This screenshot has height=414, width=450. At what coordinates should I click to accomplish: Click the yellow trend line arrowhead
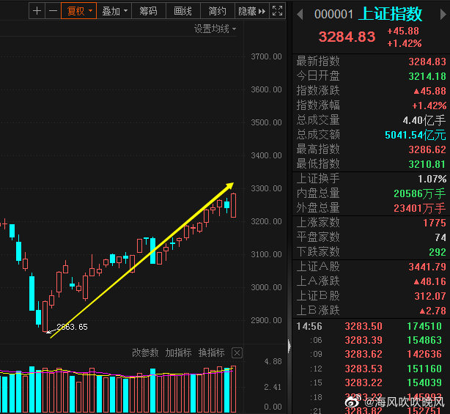(x=229, y=185)
